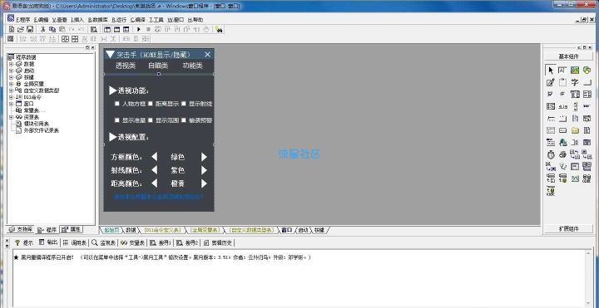This screenshot has width=599, height=308.
Task: Select 外部文件记录表 in program tree
Action: 41,130
